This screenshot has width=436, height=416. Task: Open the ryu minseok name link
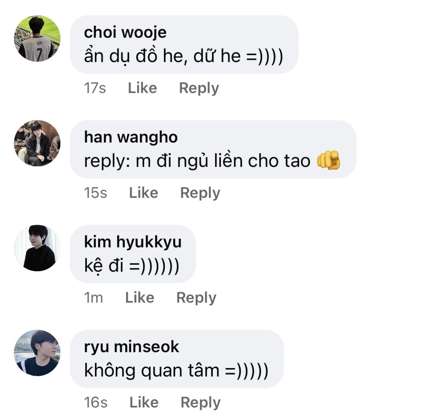tap(132, 347)
